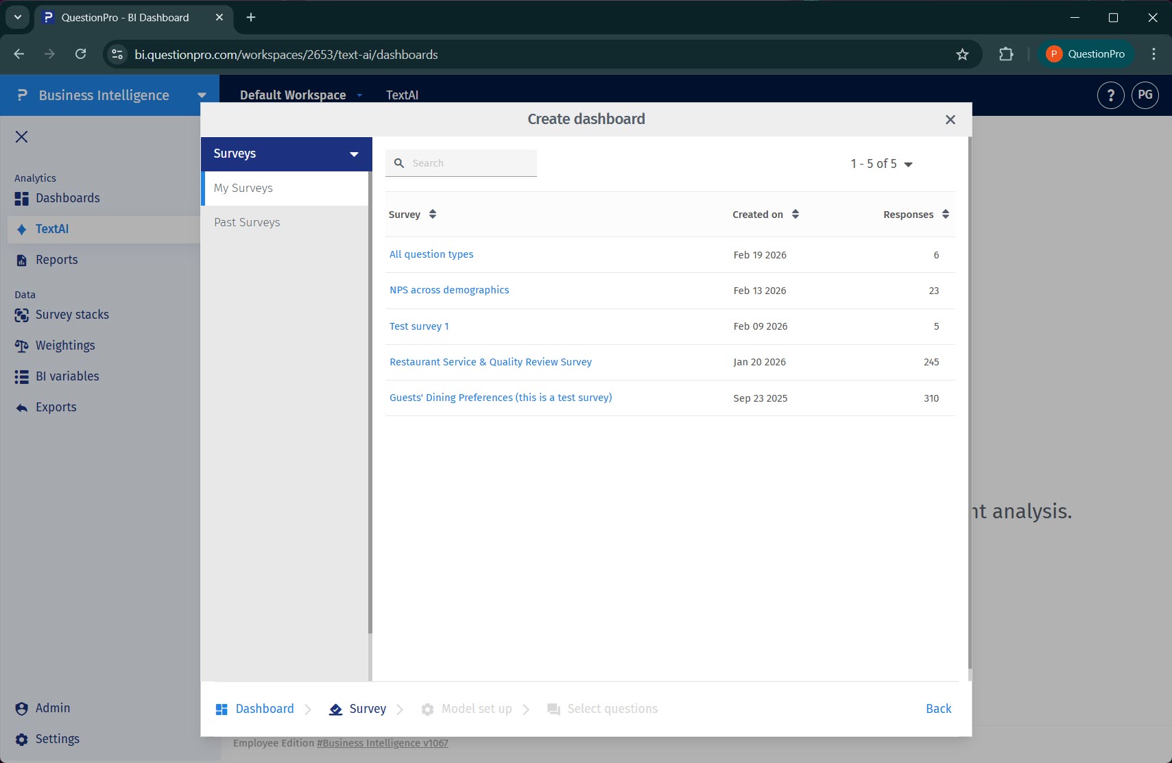Click the Back button
This screenshot has width=1172, height=763.
click(938, 709)
